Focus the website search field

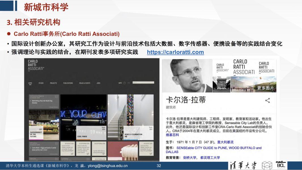click(143, 83)
